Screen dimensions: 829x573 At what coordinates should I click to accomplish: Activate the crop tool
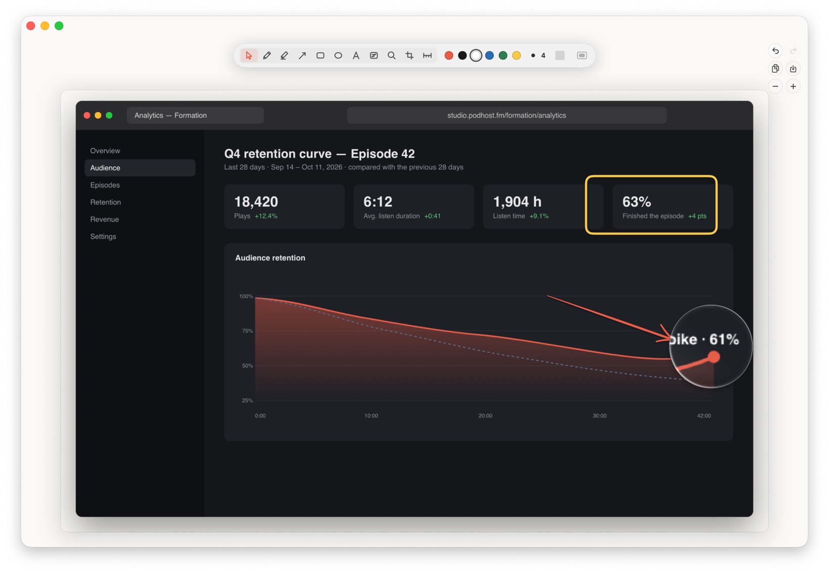409,56
